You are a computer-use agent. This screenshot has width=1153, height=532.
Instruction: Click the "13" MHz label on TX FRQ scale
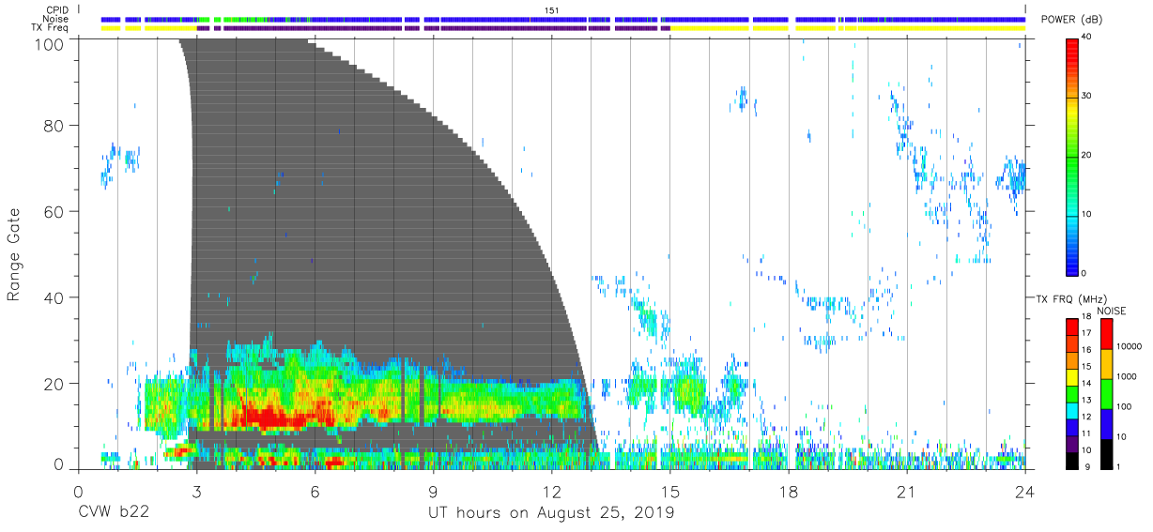click(x=1088, y=401)
